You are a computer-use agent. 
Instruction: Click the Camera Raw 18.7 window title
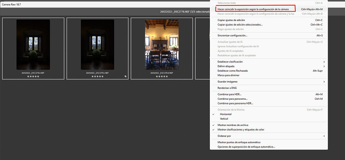(x=11, y=4)
